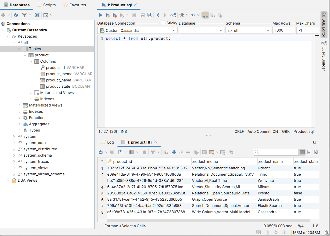Click the memory usage bar 155M of 2048M
This screenshot has width=330, height=236.
(305, 232)
